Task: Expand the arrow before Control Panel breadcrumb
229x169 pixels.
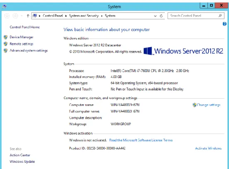Action: click(x=40, y=16)
